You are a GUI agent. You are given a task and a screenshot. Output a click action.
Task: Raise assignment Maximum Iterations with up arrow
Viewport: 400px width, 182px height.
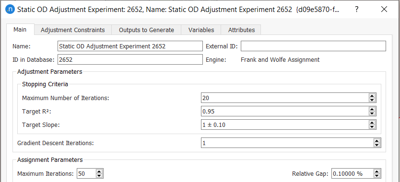coord(99,171)
